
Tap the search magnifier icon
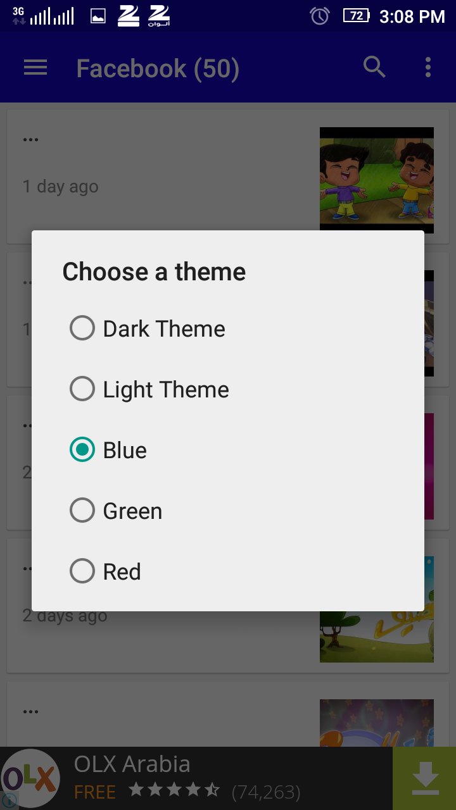(374, 66)
